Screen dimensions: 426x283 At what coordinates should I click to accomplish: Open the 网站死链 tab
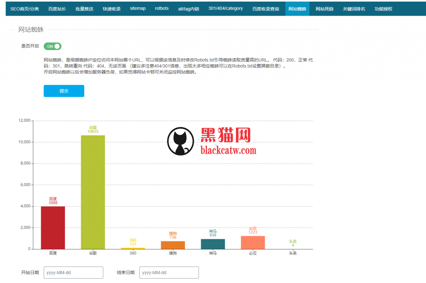pyautogui.click(x=324, y=9)
